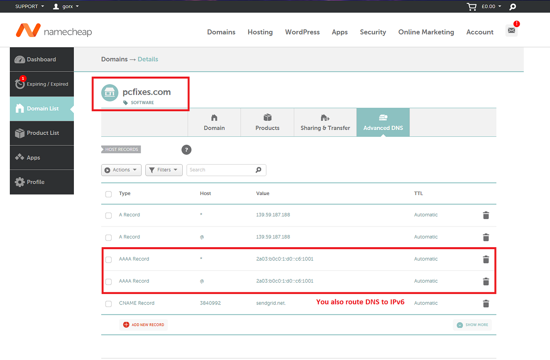Screen dimensions: 550x360
Task: Click the top-bar search magnifier
Action: click(x=513, y=7)
